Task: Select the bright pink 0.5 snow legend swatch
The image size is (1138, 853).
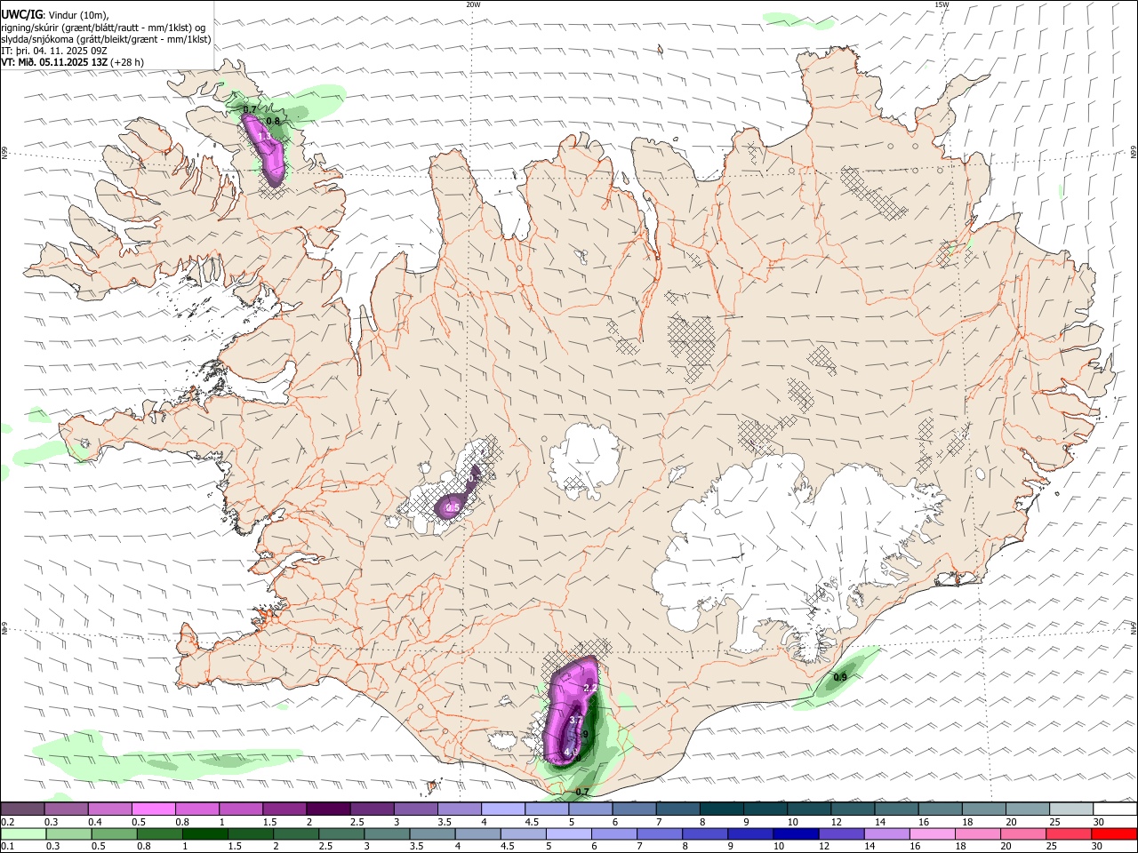Action: (153, 809)
